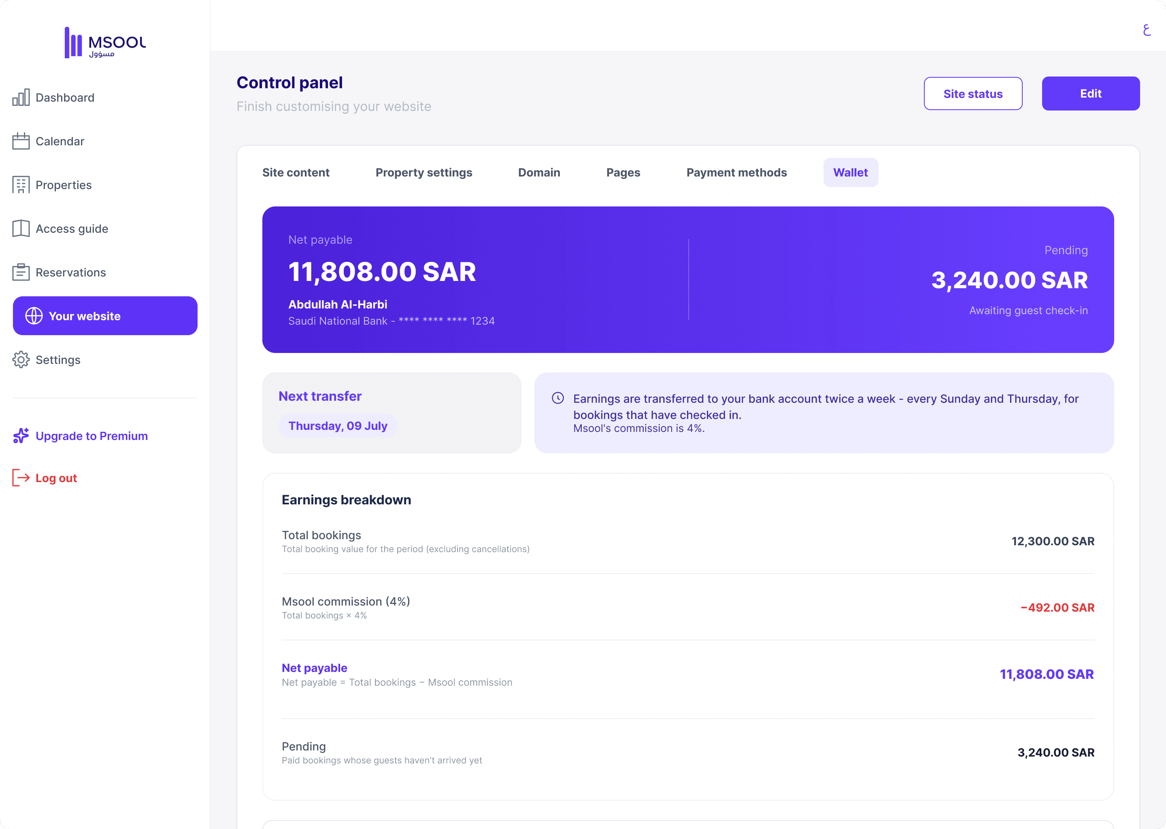Click the Abdullah Al-Harbi account name
The height and width of the screenshot is (829, 1166).
tap(338, 304)
